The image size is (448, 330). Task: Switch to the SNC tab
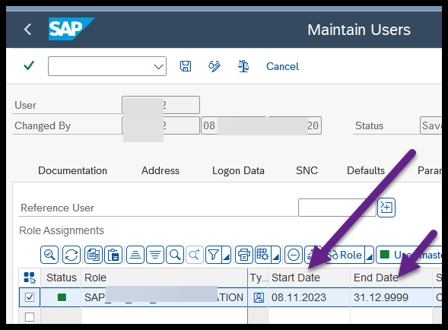point(307,170)
